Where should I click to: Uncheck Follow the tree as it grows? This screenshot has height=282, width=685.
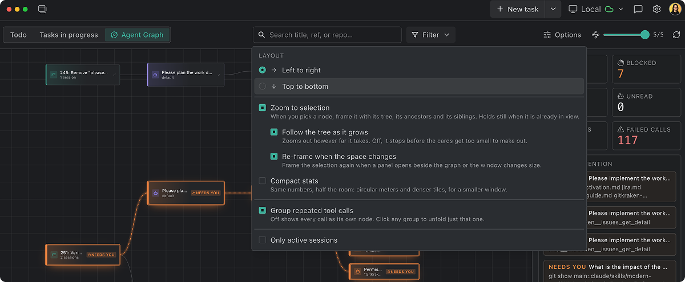pyautogui.click(x=274, y=132)
